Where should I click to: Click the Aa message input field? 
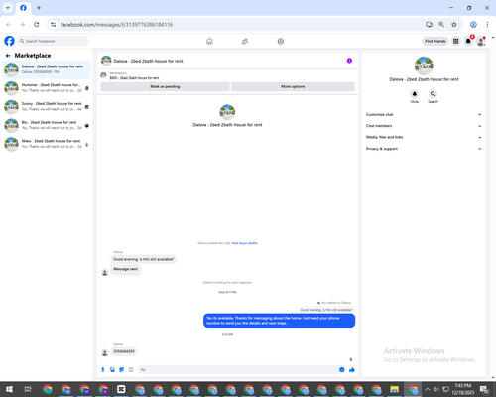[x=238, y=369]
